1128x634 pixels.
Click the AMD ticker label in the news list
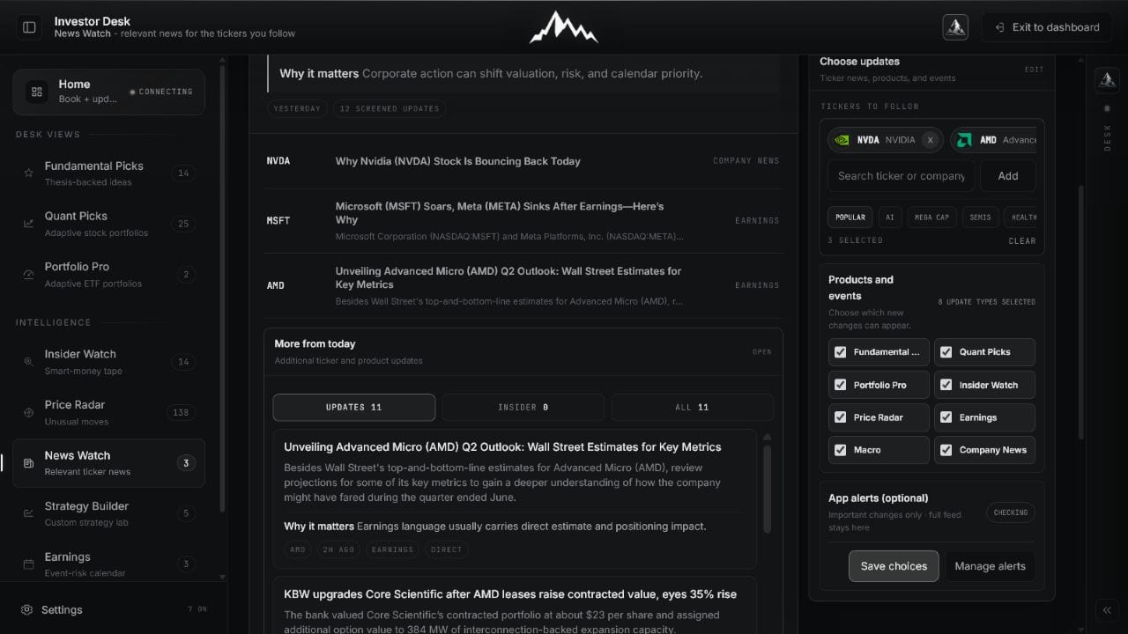276,285
